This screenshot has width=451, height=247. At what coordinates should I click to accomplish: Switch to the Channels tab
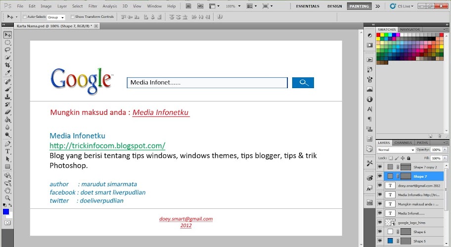(403, 143)
